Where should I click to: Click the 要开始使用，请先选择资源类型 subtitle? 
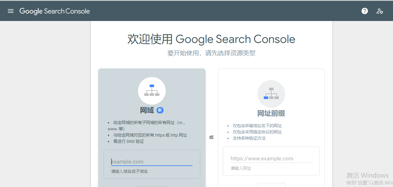point(211,53)
